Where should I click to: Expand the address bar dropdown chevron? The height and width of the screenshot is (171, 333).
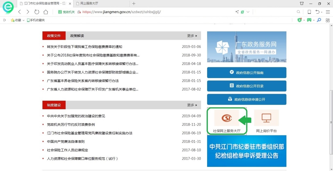coord(248,12)
